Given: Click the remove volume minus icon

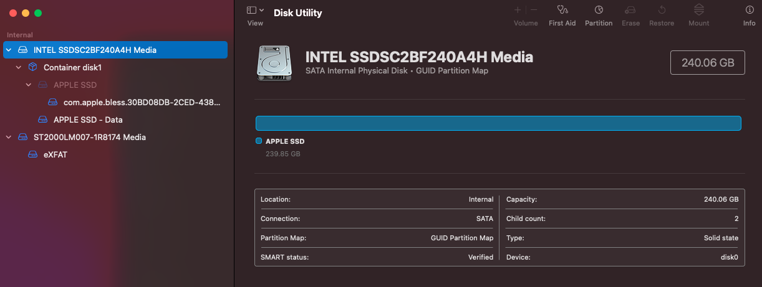Looking at the screenshot, I should coord(534,10).
